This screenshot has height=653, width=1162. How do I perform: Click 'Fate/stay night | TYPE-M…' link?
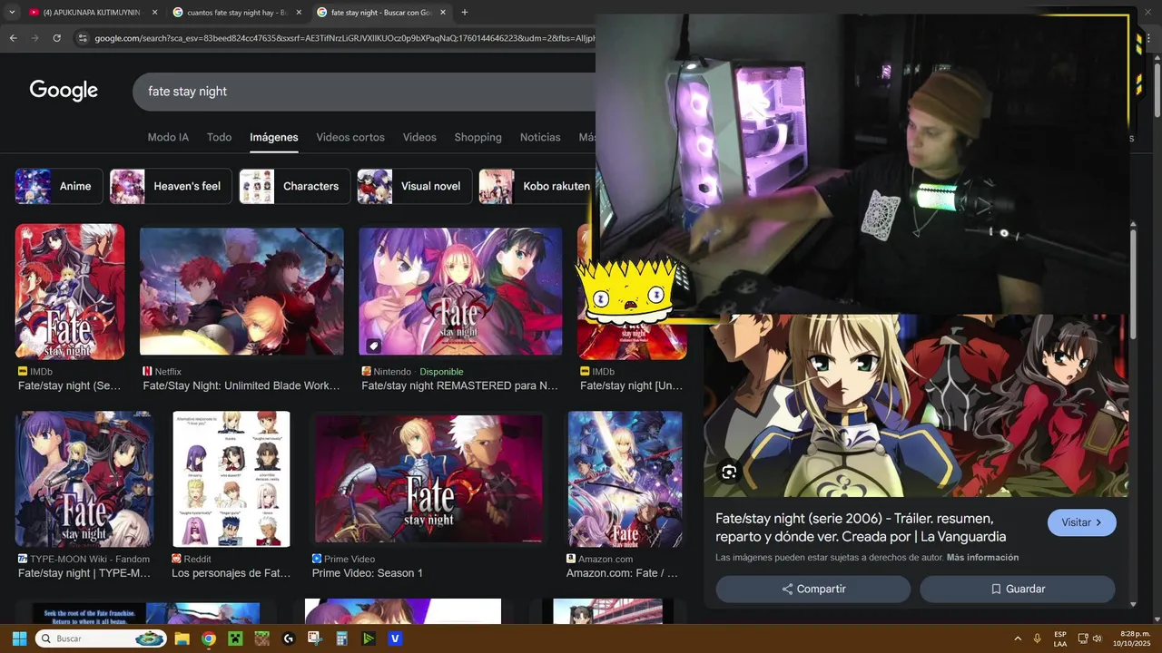pos(84,573)
